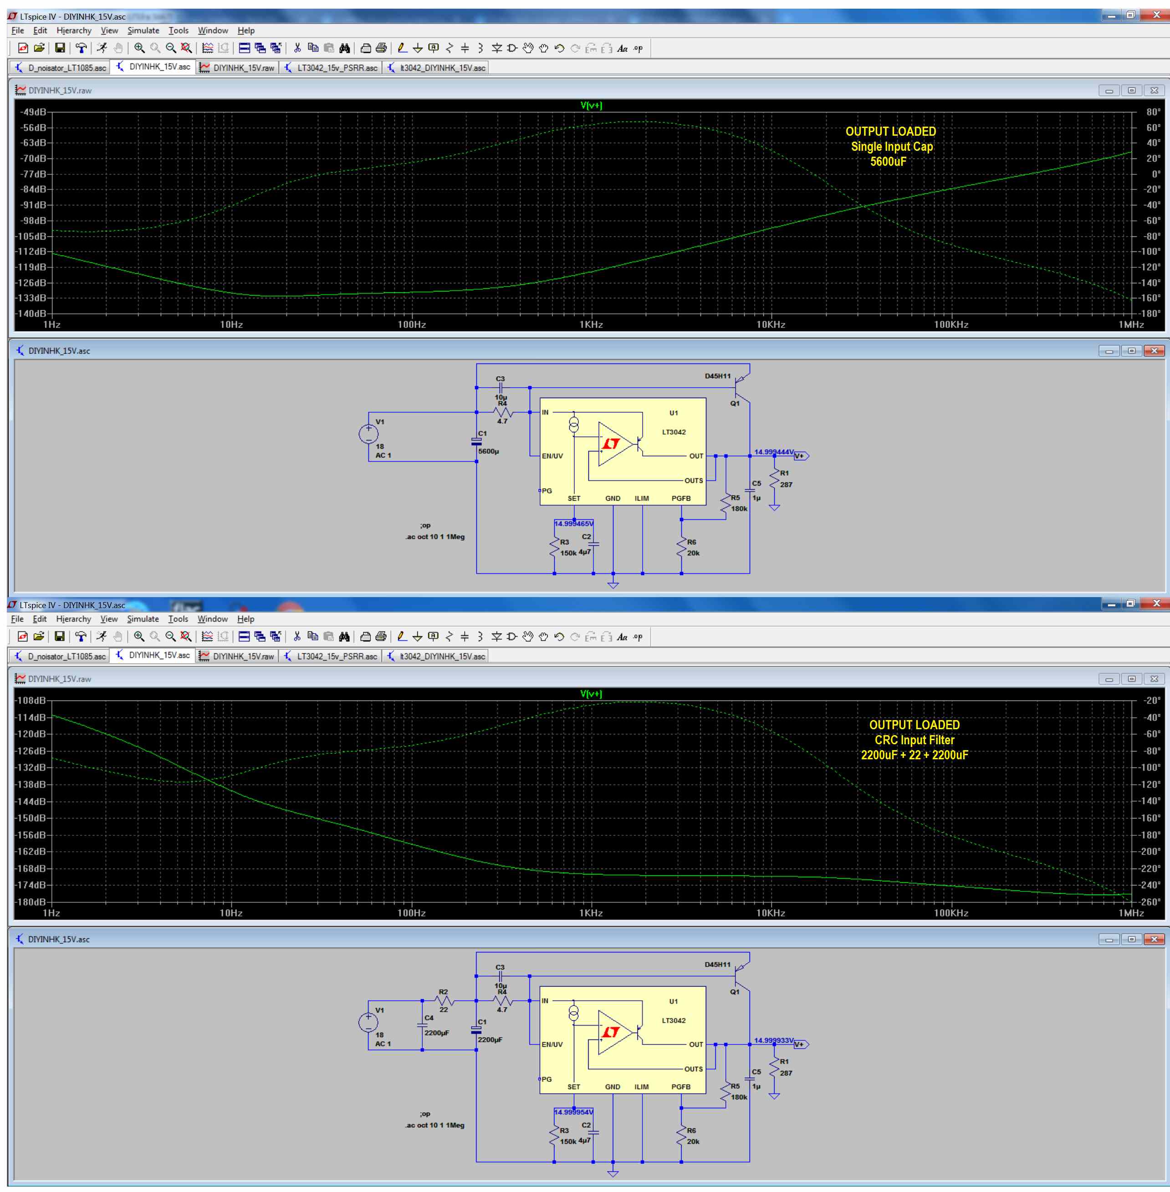
Task: Save schematic using upper window's floppy icon
Action: [60, 48]
